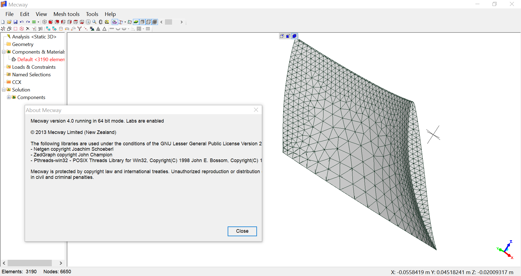Click the Move/copy tool with cyan squares
Image resolution: width=521 pixels, height=276 pixels.
(x=48, y=29)
